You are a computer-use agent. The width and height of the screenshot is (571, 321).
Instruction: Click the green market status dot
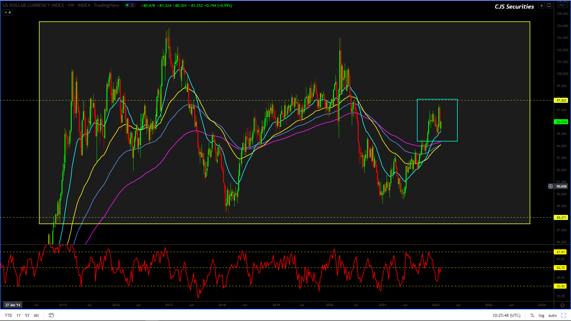click(127, 5)
